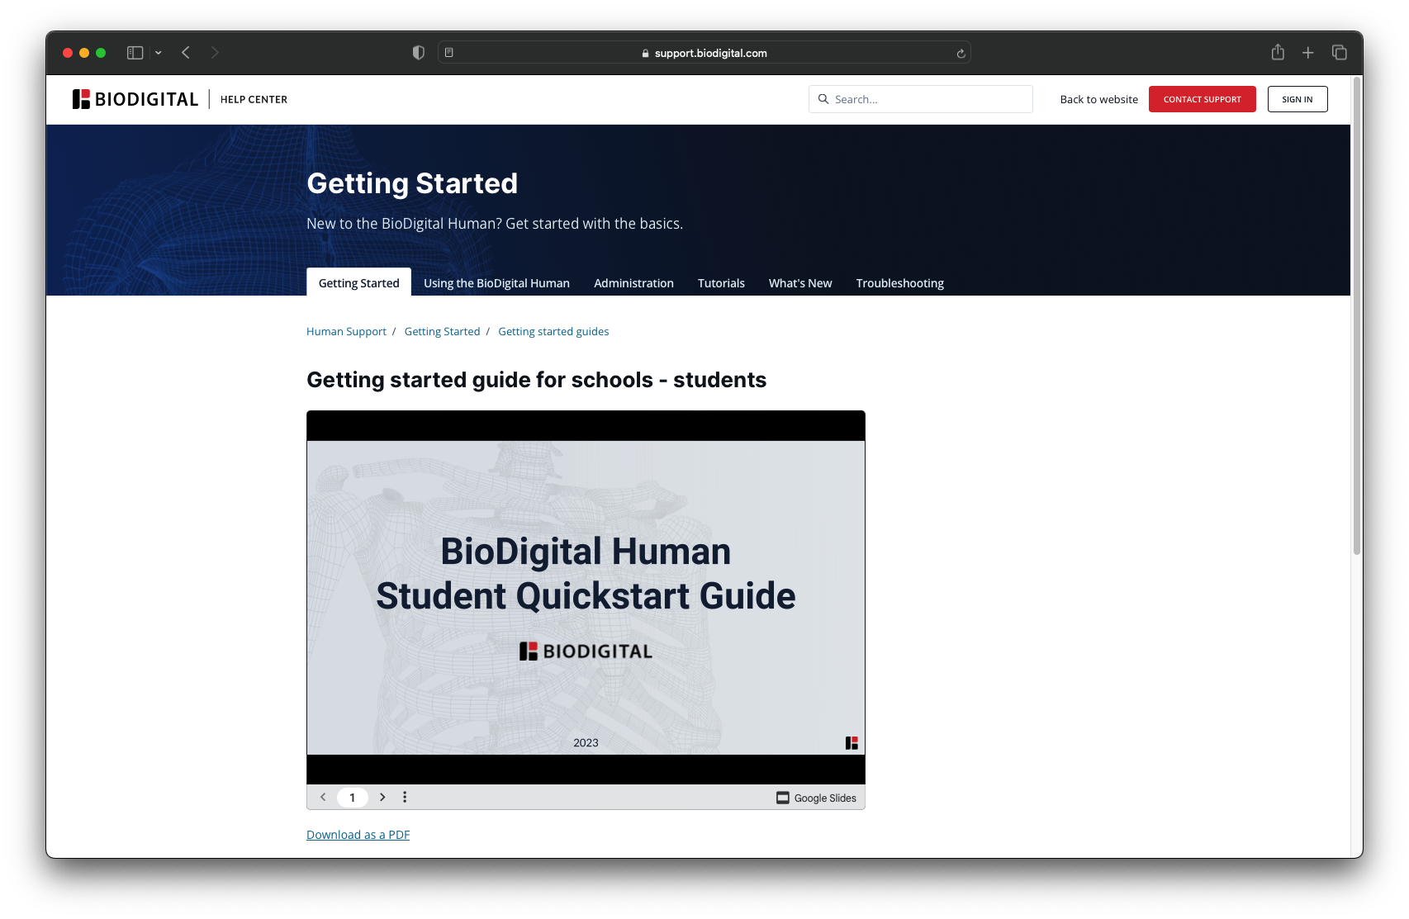Switch to the What's New tab
1409x919 pixels.
799,282
